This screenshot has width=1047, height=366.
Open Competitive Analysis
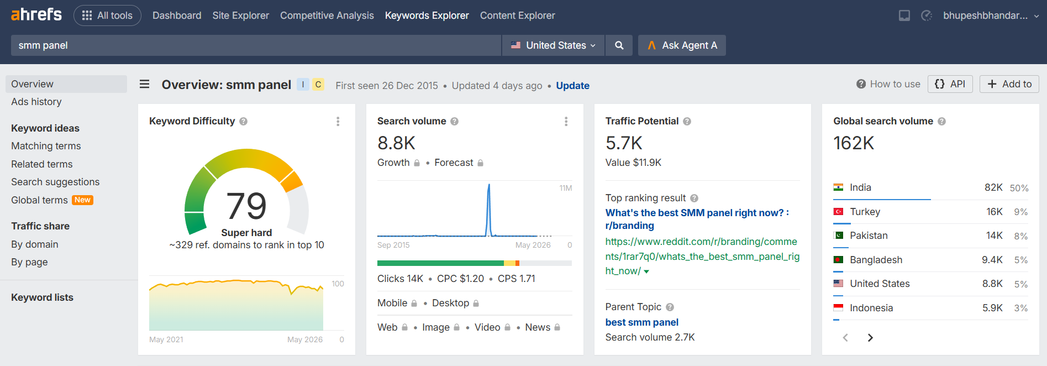[327, 15]
